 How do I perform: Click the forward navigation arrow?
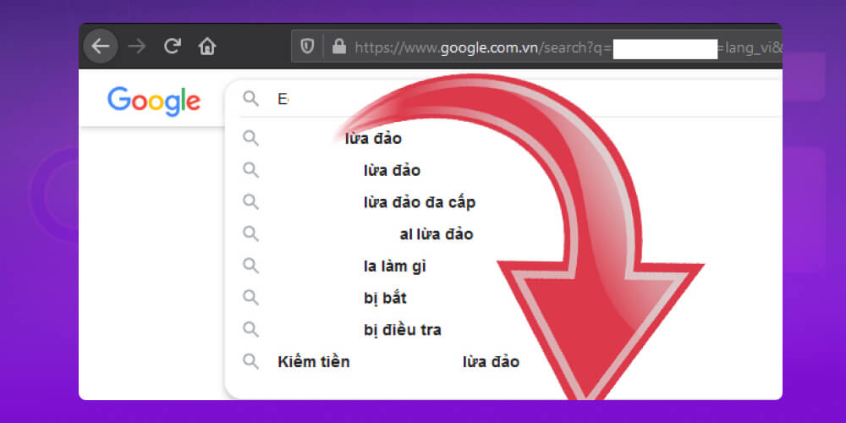tap(136, 46)
